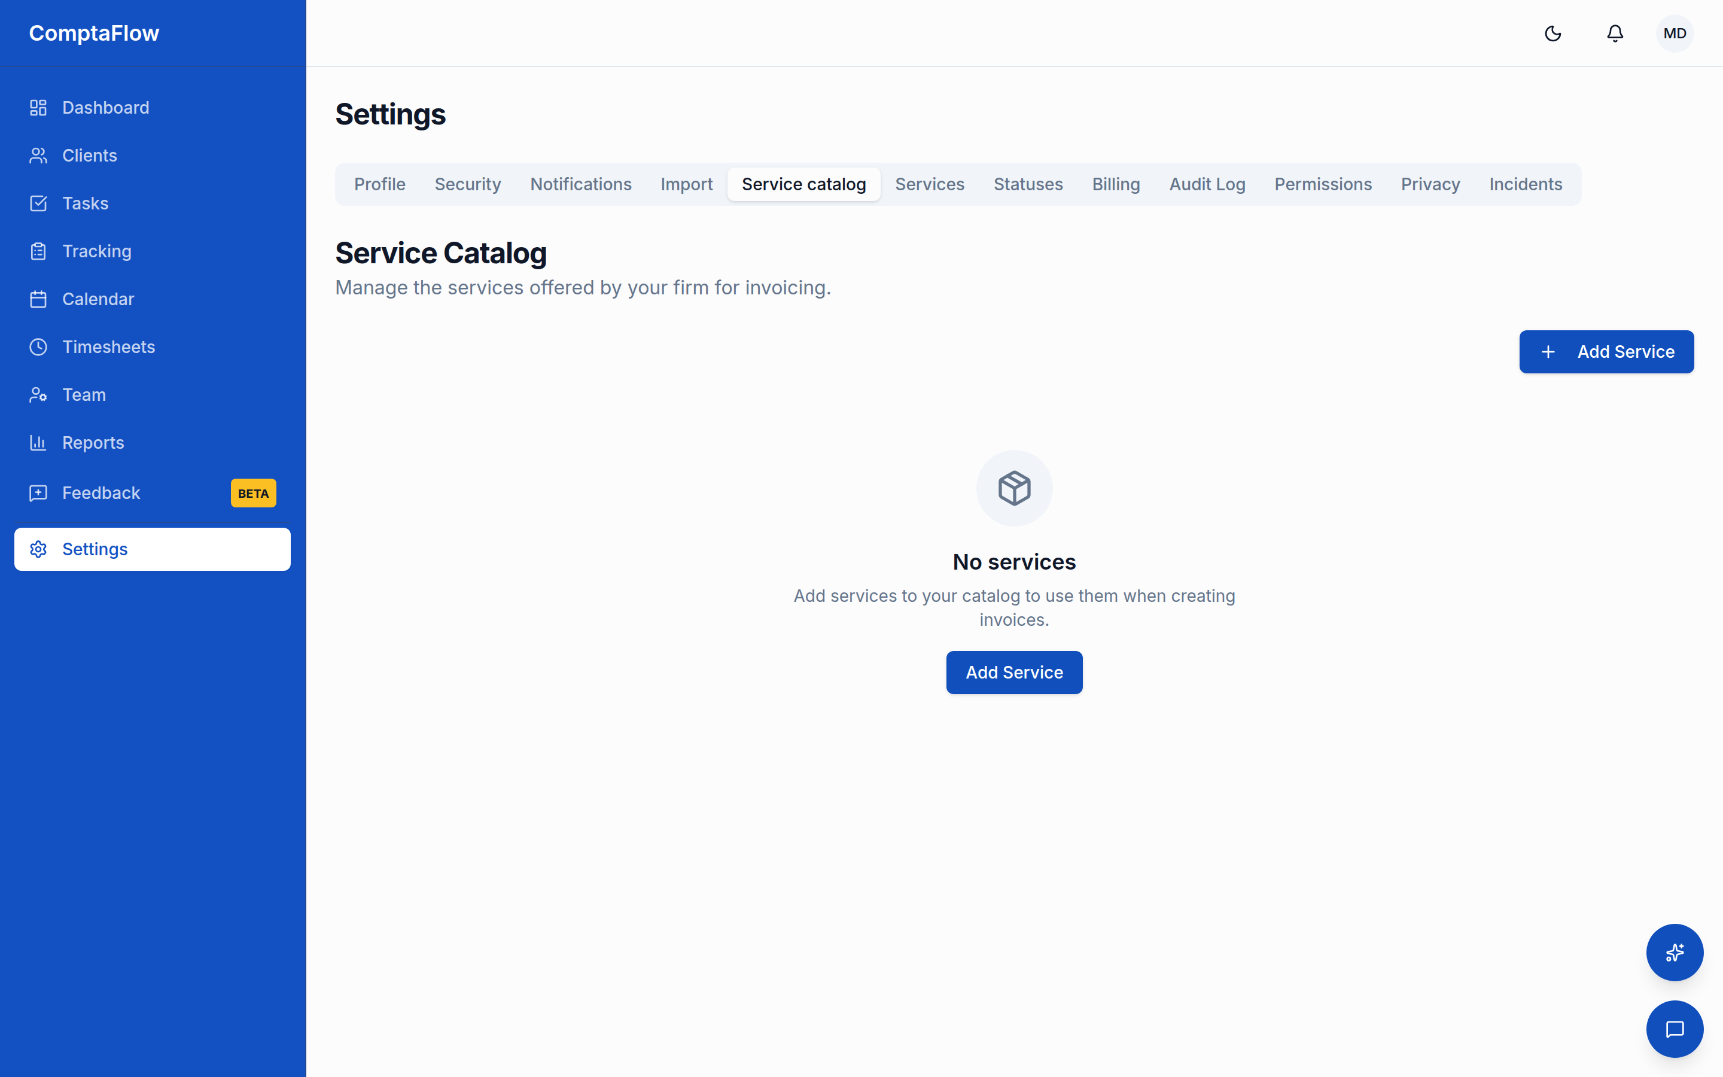Open Reports page label
The image size is (1723, 1077).
[93, 443]
